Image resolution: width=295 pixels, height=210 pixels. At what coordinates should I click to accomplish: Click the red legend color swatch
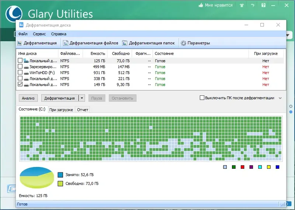point(243,167)
